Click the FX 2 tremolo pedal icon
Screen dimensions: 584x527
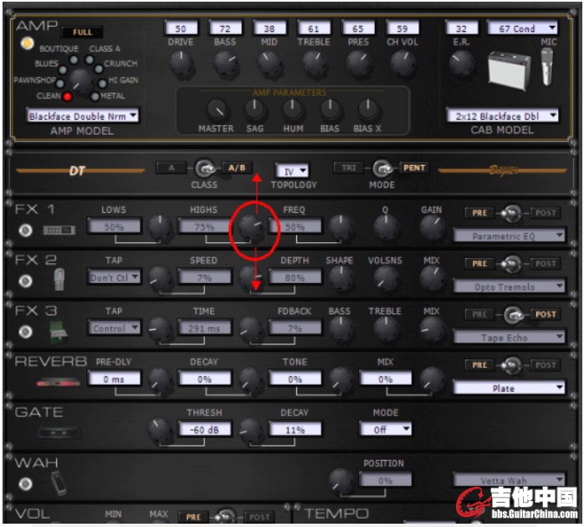[59, 279]
